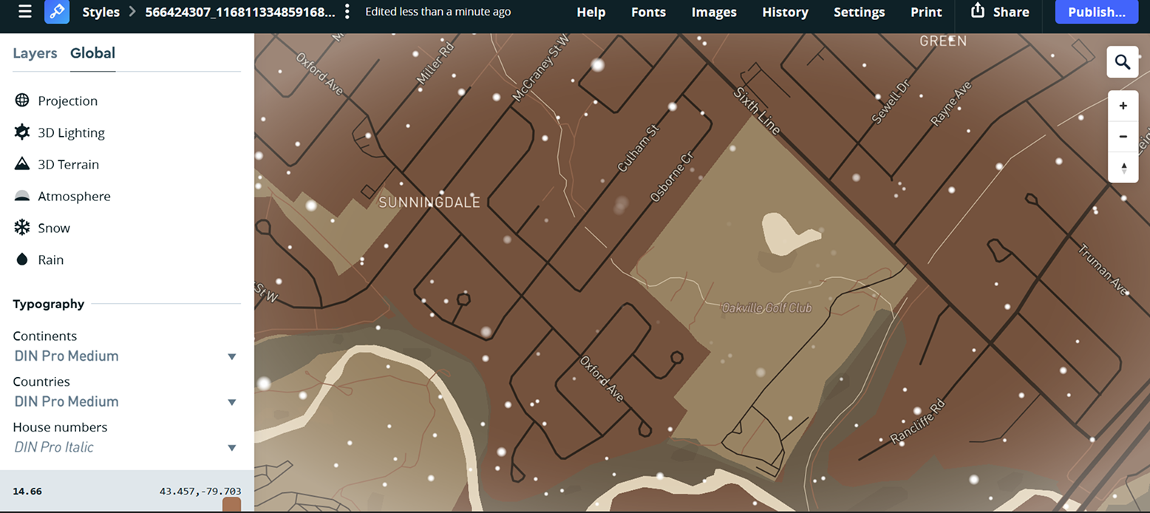Open the Continents font dropdown
The image size is (1150, 513).
pos(231,356)
